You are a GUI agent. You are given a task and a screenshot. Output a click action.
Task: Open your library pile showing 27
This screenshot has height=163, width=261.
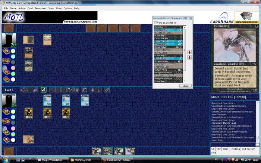[6, 112]
